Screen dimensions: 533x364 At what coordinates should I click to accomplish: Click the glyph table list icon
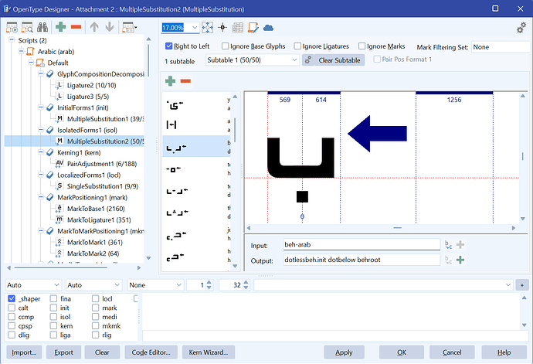238,28
